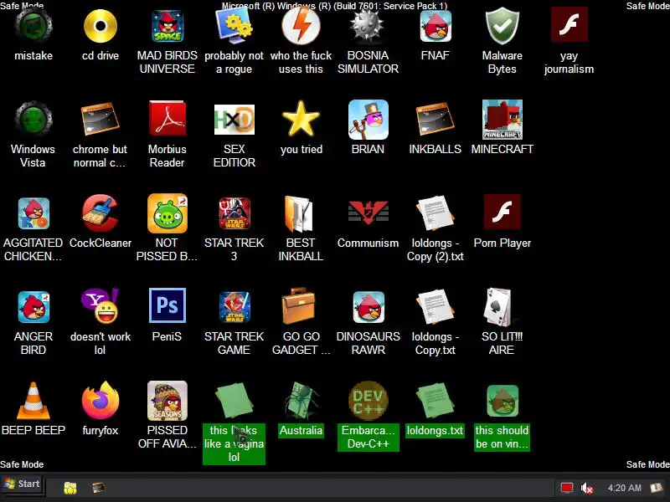Open AGGITATED CHICKEN... Rio icon
Screen dimensions: 670x502
pyautogui.click(x=33, y=213)
